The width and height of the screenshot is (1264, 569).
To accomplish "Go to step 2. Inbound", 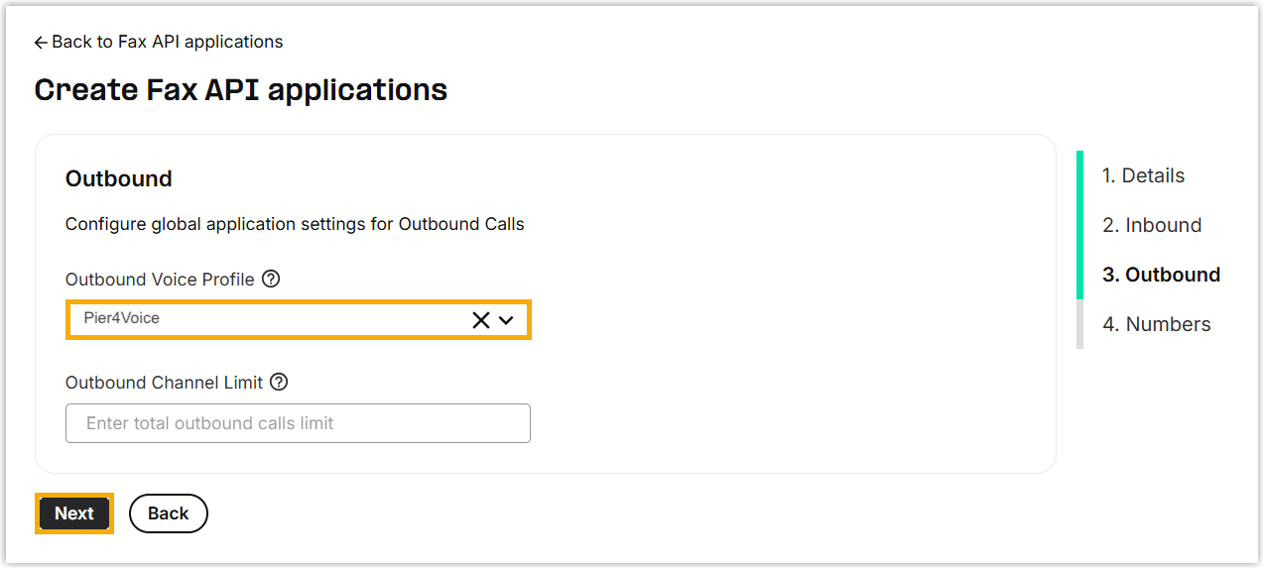I will coord(1151,225).
